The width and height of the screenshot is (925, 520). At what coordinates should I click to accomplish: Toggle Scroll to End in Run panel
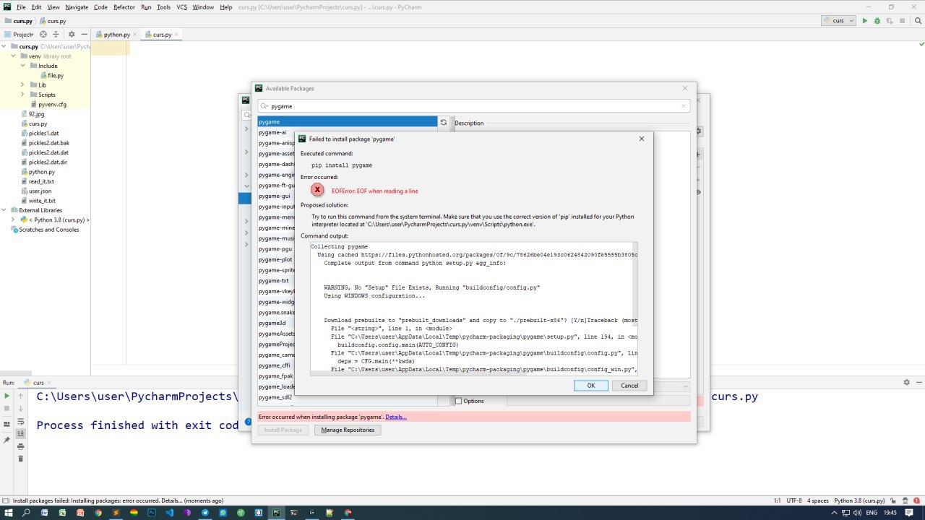point(21,433)
